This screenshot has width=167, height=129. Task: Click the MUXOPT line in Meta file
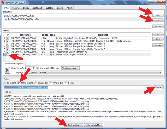coord(34,96)
